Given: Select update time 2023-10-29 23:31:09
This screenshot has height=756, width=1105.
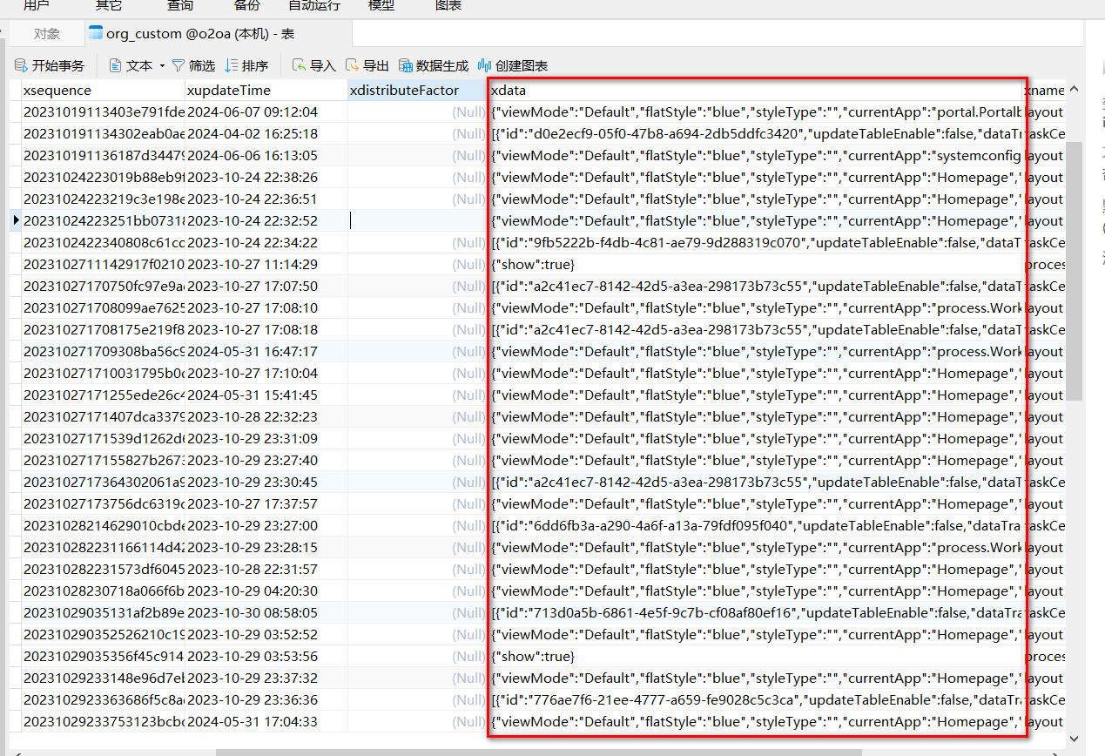Looking at the screenshot, I should pyautogui.click(x=266, y=438).
